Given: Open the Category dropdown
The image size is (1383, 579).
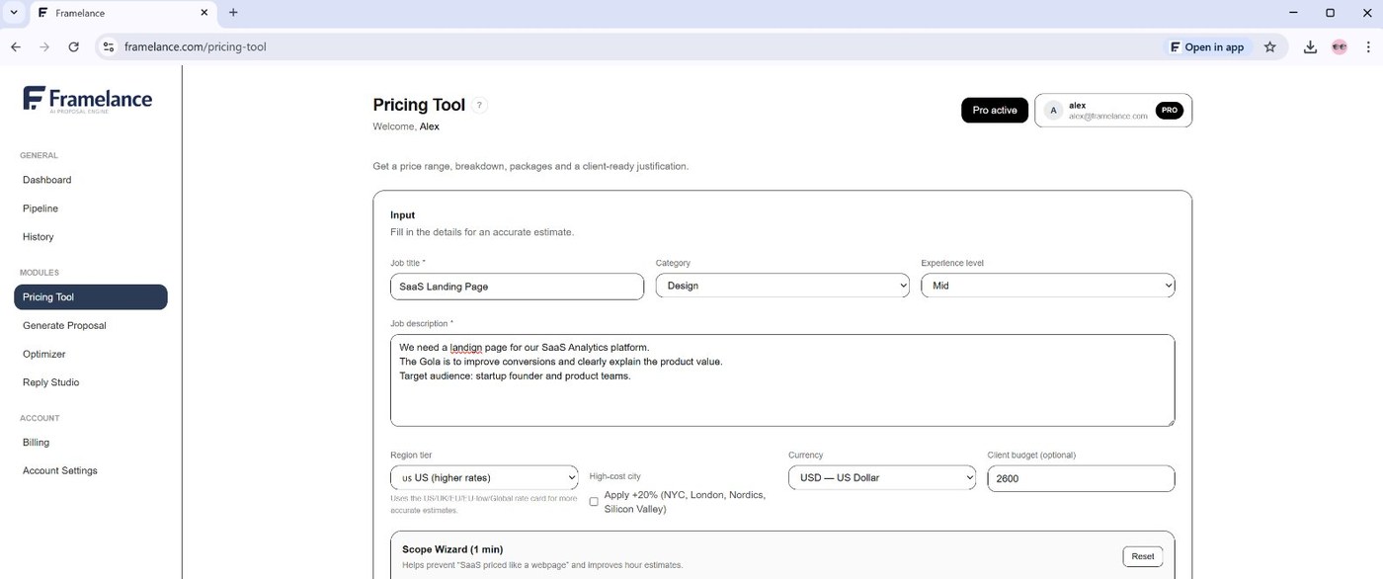Looking at the screenshot, I should click(x=781, y=285).
